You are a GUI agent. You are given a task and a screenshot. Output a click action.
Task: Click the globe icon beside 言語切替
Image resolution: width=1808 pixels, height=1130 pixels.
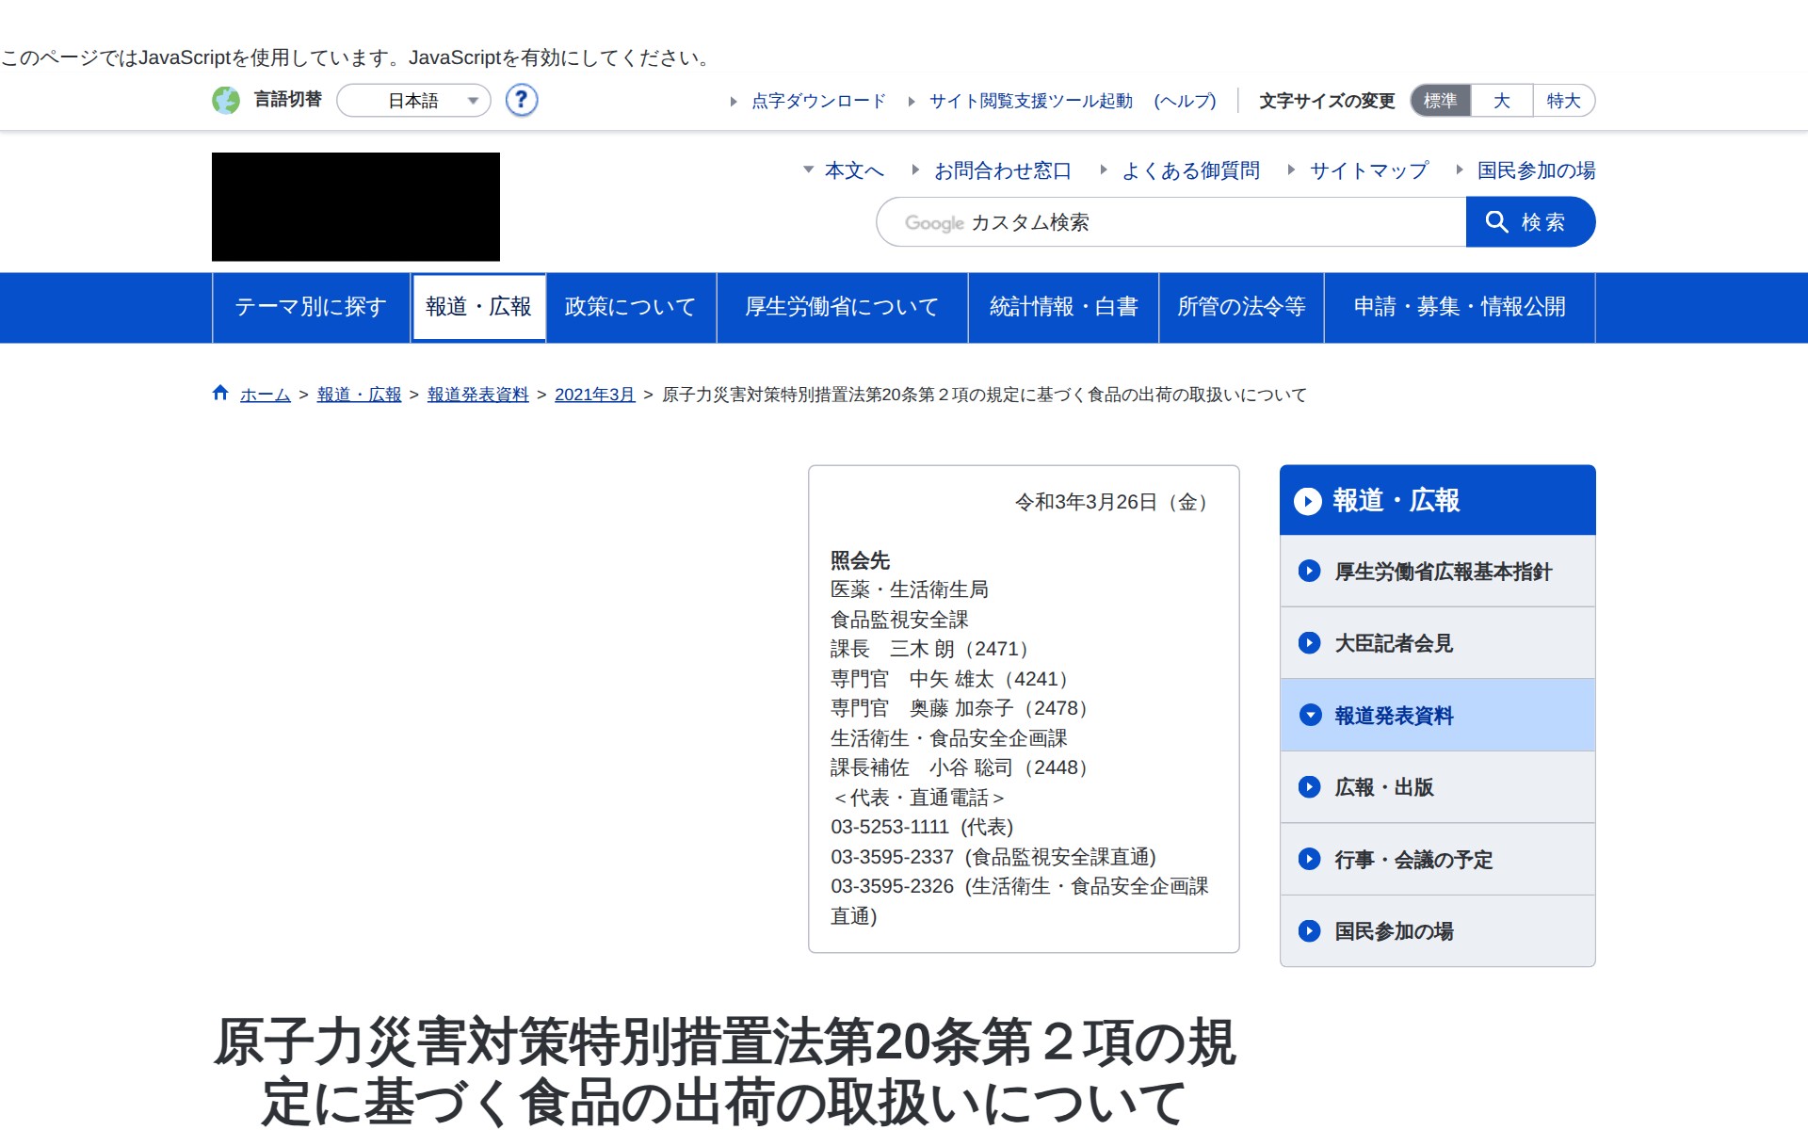[226, 100]
